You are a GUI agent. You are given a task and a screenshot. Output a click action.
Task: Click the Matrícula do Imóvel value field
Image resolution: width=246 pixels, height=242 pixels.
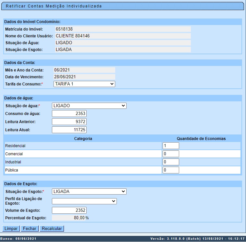pyautogui.click(x=123, y=29)
